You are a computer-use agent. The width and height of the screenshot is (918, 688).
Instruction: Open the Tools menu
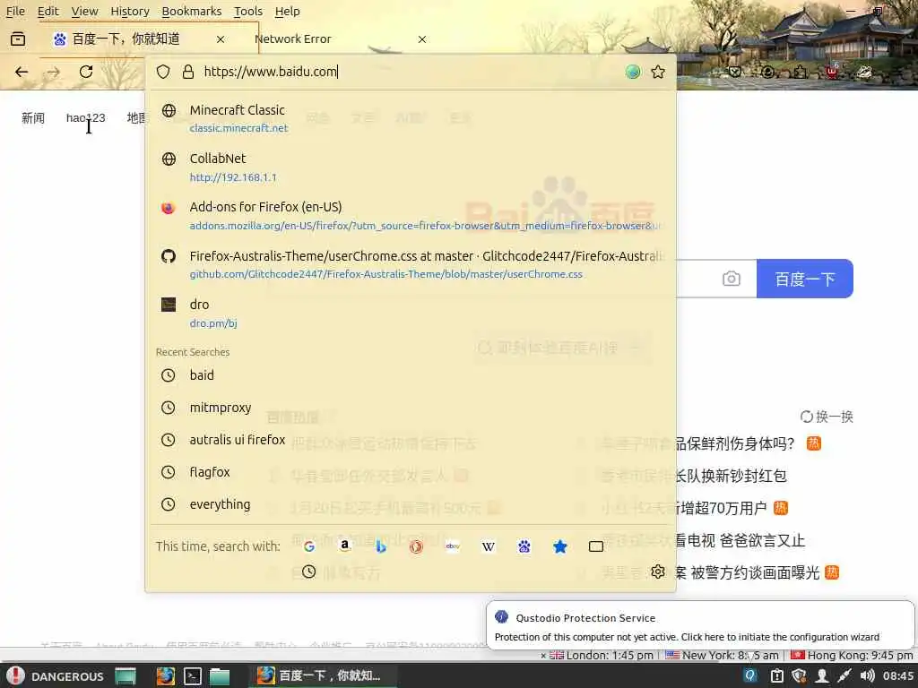coord(248,11)
